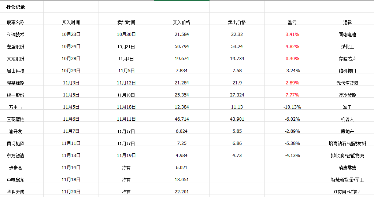Viewport: 374px width, 197px height.
Task: Select the 黄河旋风 stock name cell
Action: tap(15, 143)
